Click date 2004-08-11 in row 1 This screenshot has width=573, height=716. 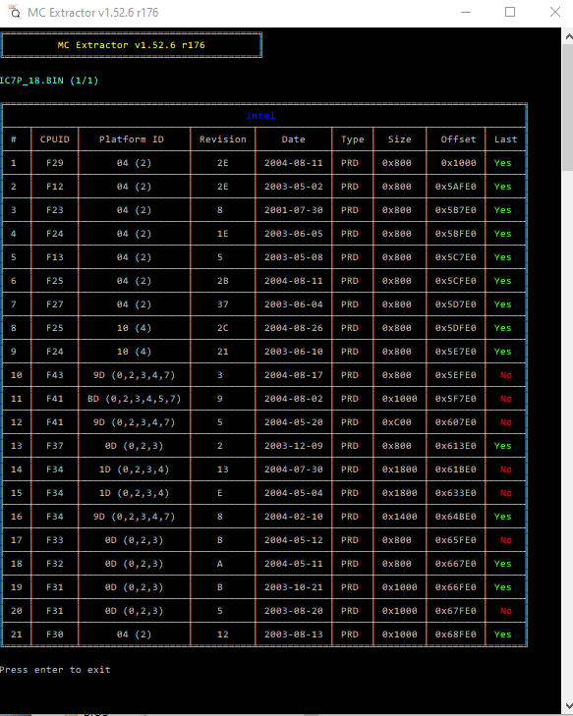click(x=293, y=163)
